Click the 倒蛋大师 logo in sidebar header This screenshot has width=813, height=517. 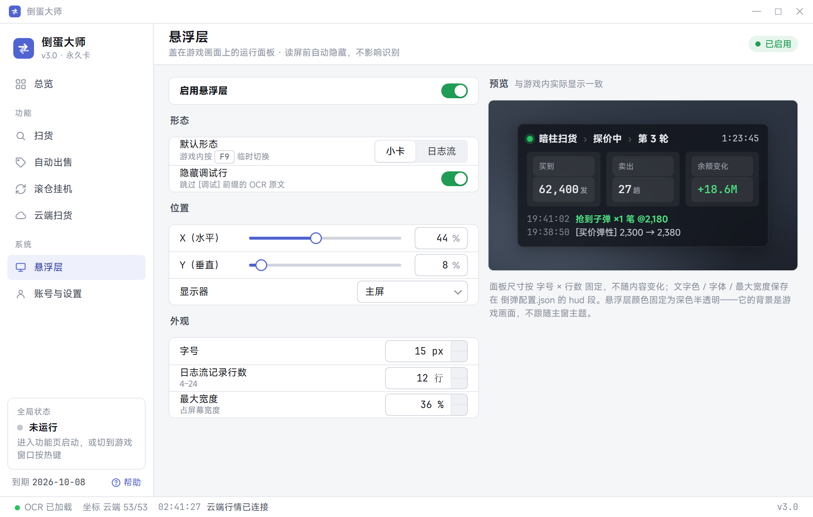[x=24, y=48]
